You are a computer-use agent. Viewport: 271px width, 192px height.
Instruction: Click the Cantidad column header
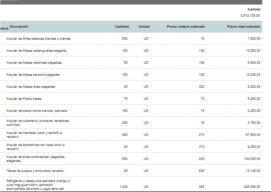point(122,27)
